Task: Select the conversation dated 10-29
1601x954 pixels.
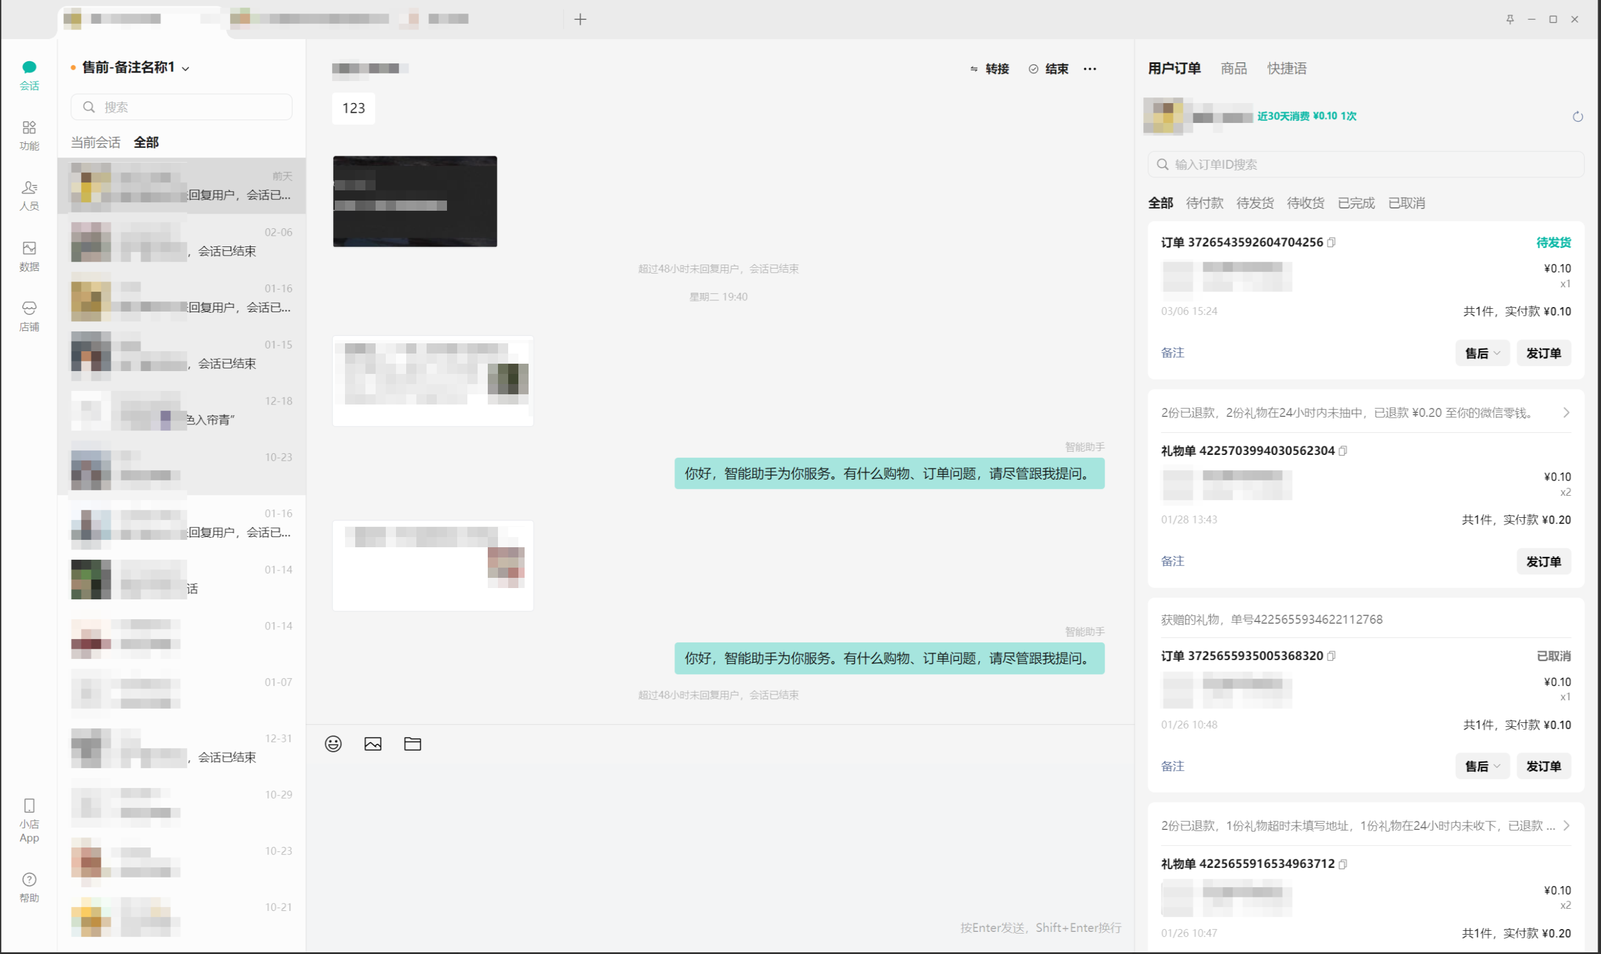Action: (x=181, y=804)
